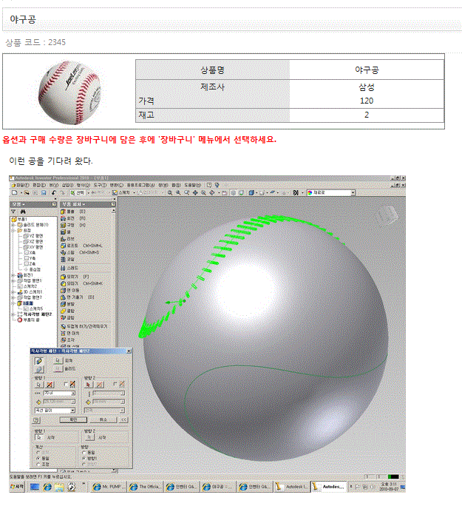
Task: Click the binoculars Find icon in browser panel
Action: point(23,212)
